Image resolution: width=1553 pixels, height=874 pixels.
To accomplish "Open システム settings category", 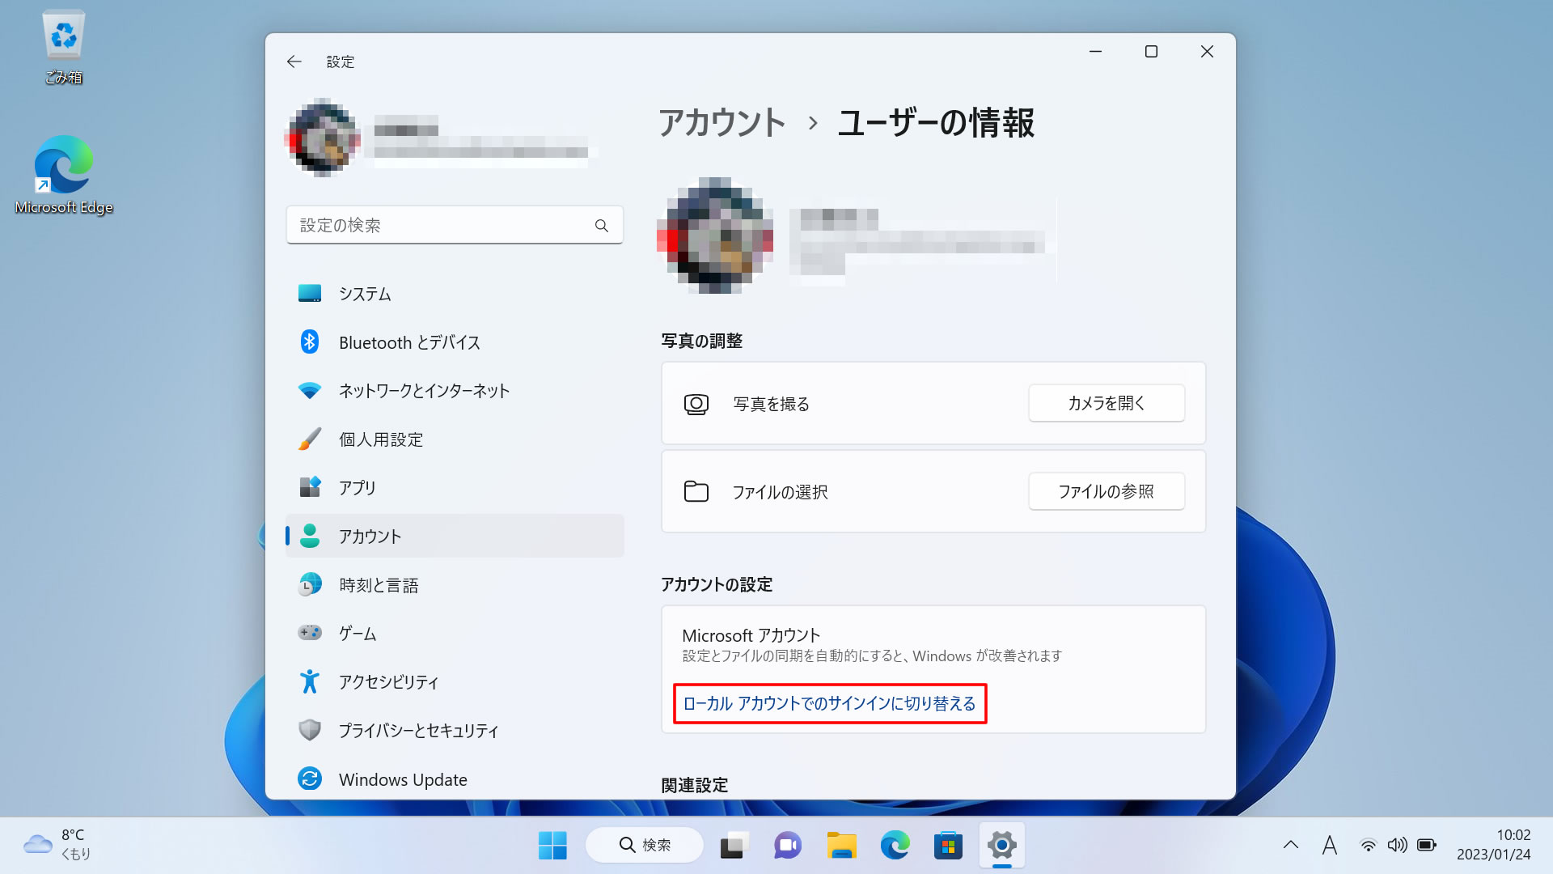I will (x=455, y=294).
